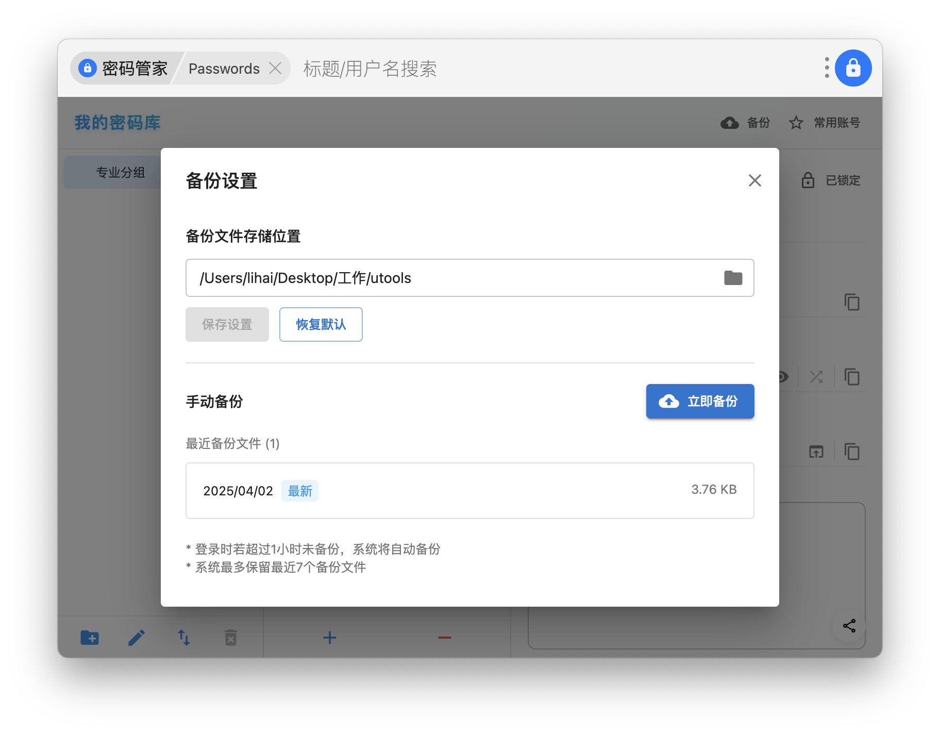Image resolution: width=940 pixels, height=734 pixels.
Task: Click the pencil edit group icon
Action: (137, 638)
